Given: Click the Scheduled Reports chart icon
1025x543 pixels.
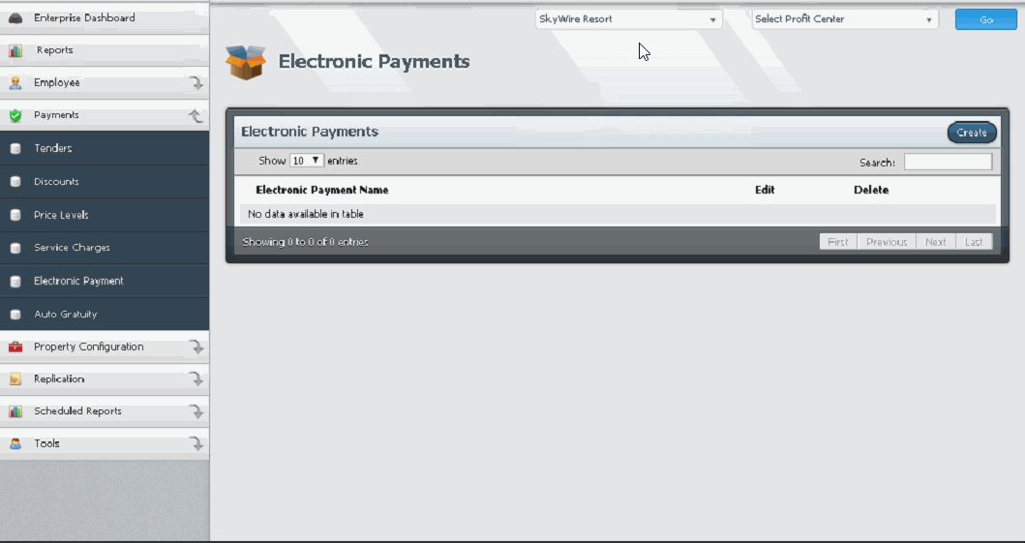Looking at the screenshot, I should click(15, 411).
